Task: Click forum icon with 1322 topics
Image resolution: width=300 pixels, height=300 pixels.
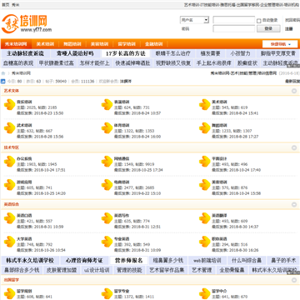Action: coord(107,127)
